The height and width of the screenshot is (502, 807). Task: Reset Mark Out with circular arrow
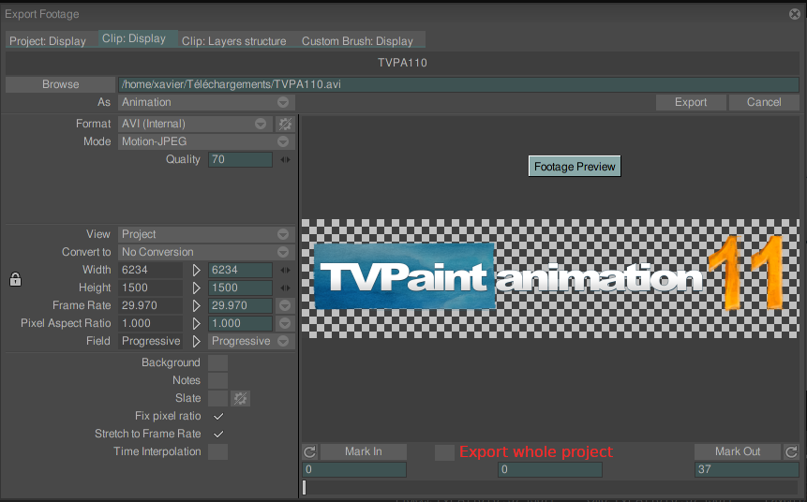(x=791, y=452)
